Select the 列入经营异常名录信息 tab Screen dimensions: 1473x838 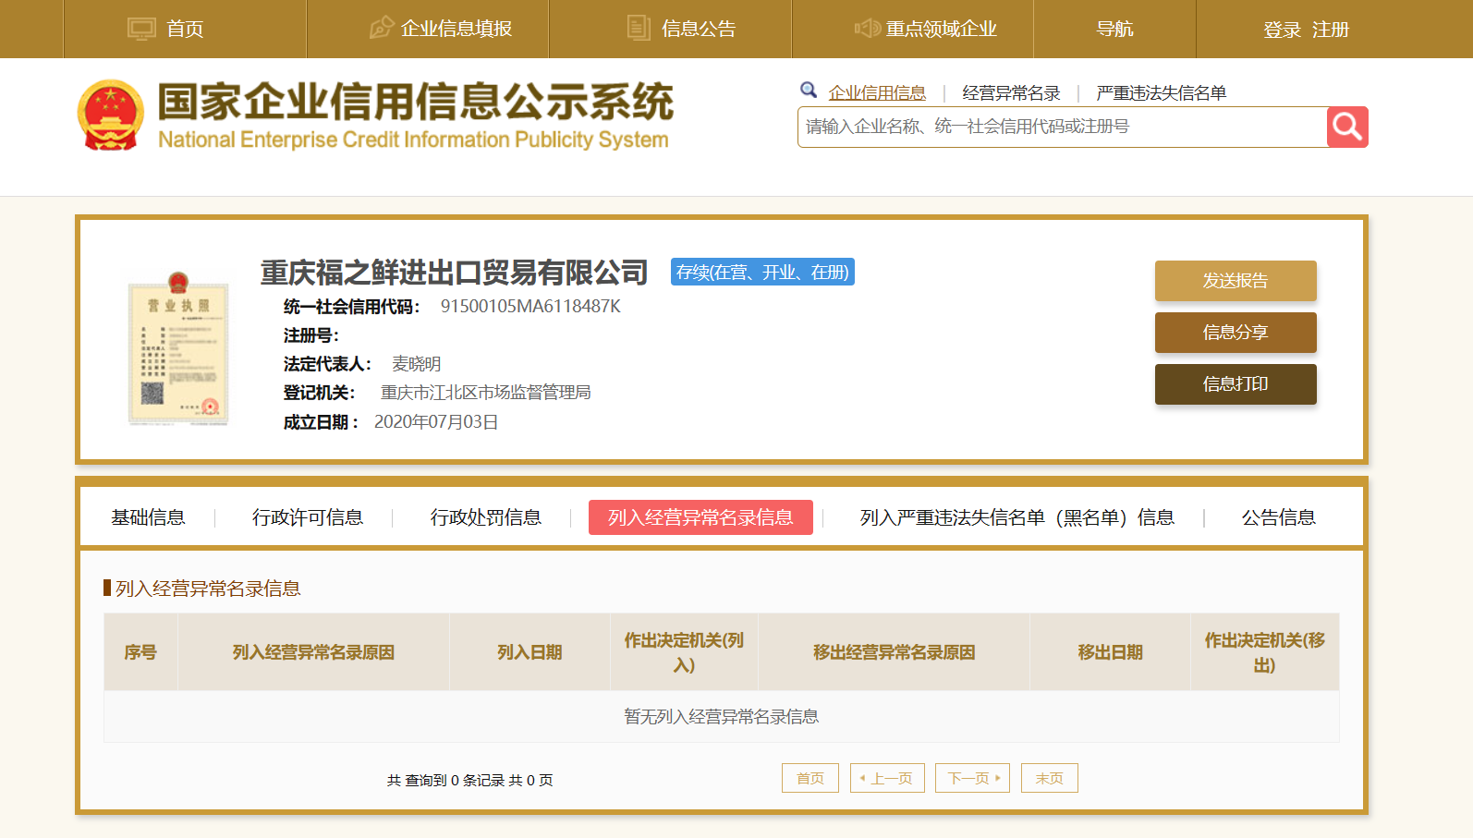(x=700, y=517)
